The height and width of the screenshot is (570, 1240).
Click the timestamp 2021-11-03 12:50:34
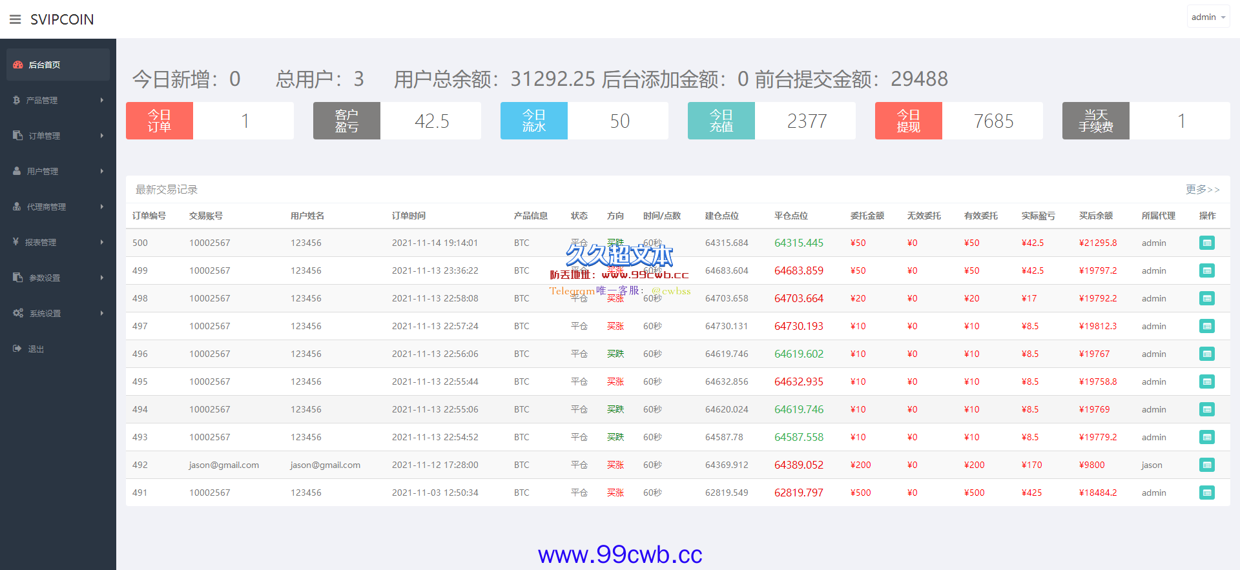tap(435, 493)
